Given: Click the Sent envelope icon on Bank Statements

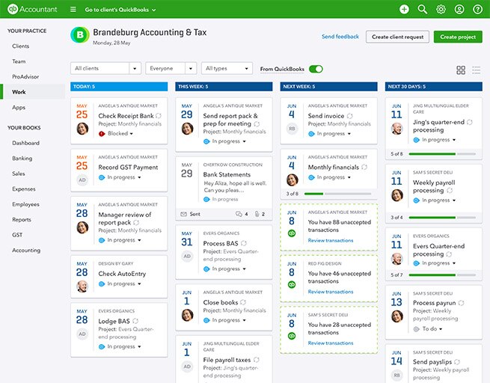Looking at the screenshot, I should tap(184, 214).
